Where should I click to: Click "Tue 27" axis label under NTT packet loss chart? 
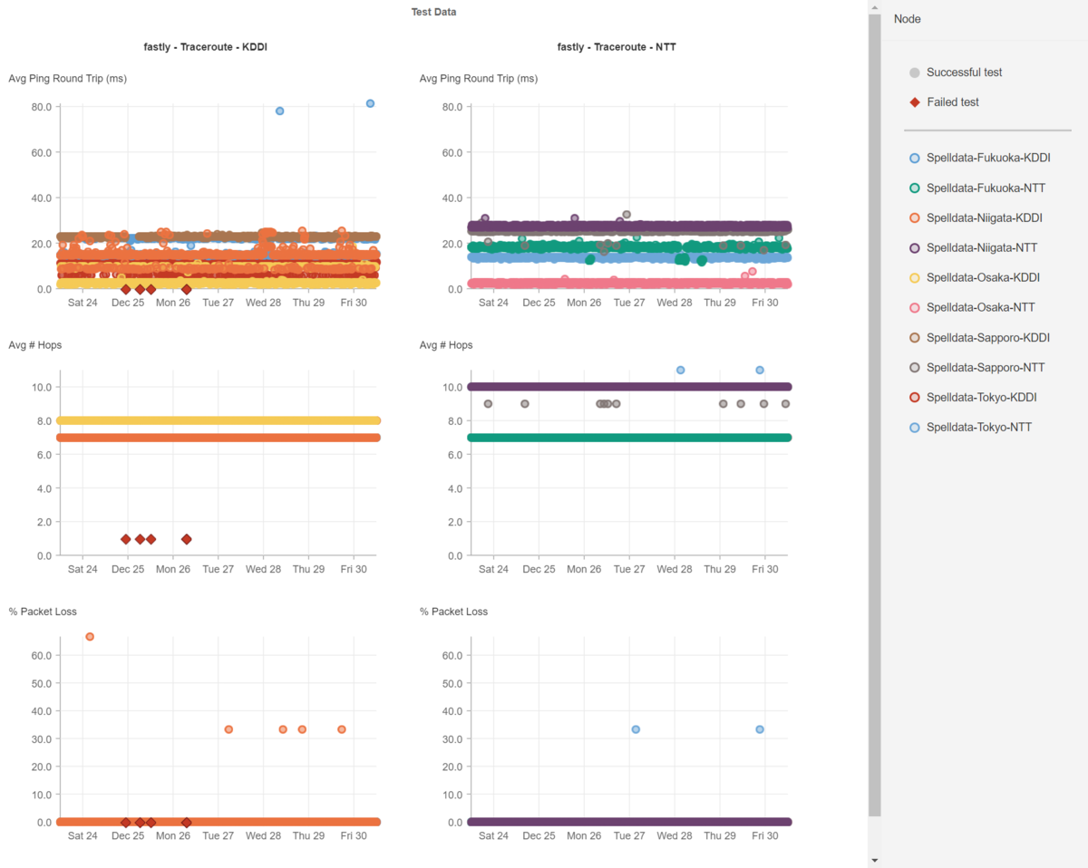tap(629, 836)
